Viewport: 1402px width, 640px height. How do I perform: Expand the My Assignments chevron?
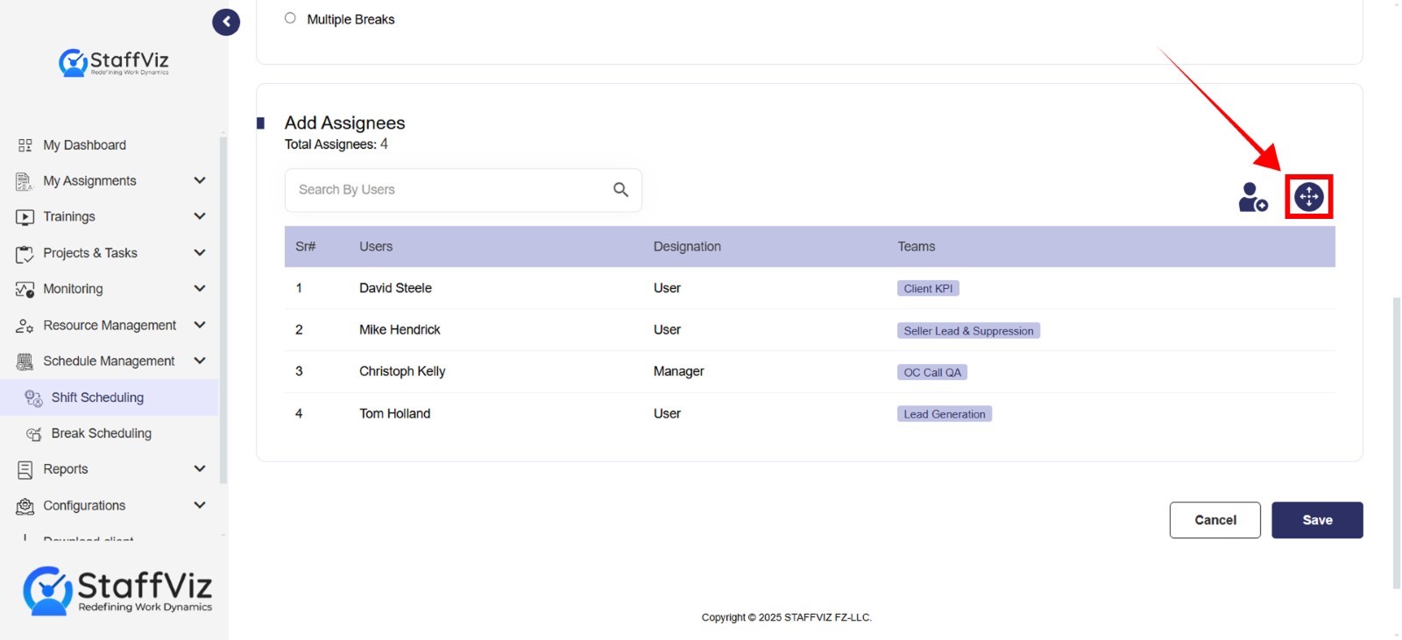(200, 180)
